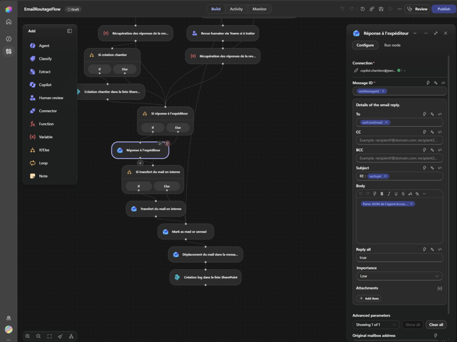Image resolution: width=457 pixels, height=342 pixels.
Task: Expand the side panel to full size
Action: coord(436,33)
